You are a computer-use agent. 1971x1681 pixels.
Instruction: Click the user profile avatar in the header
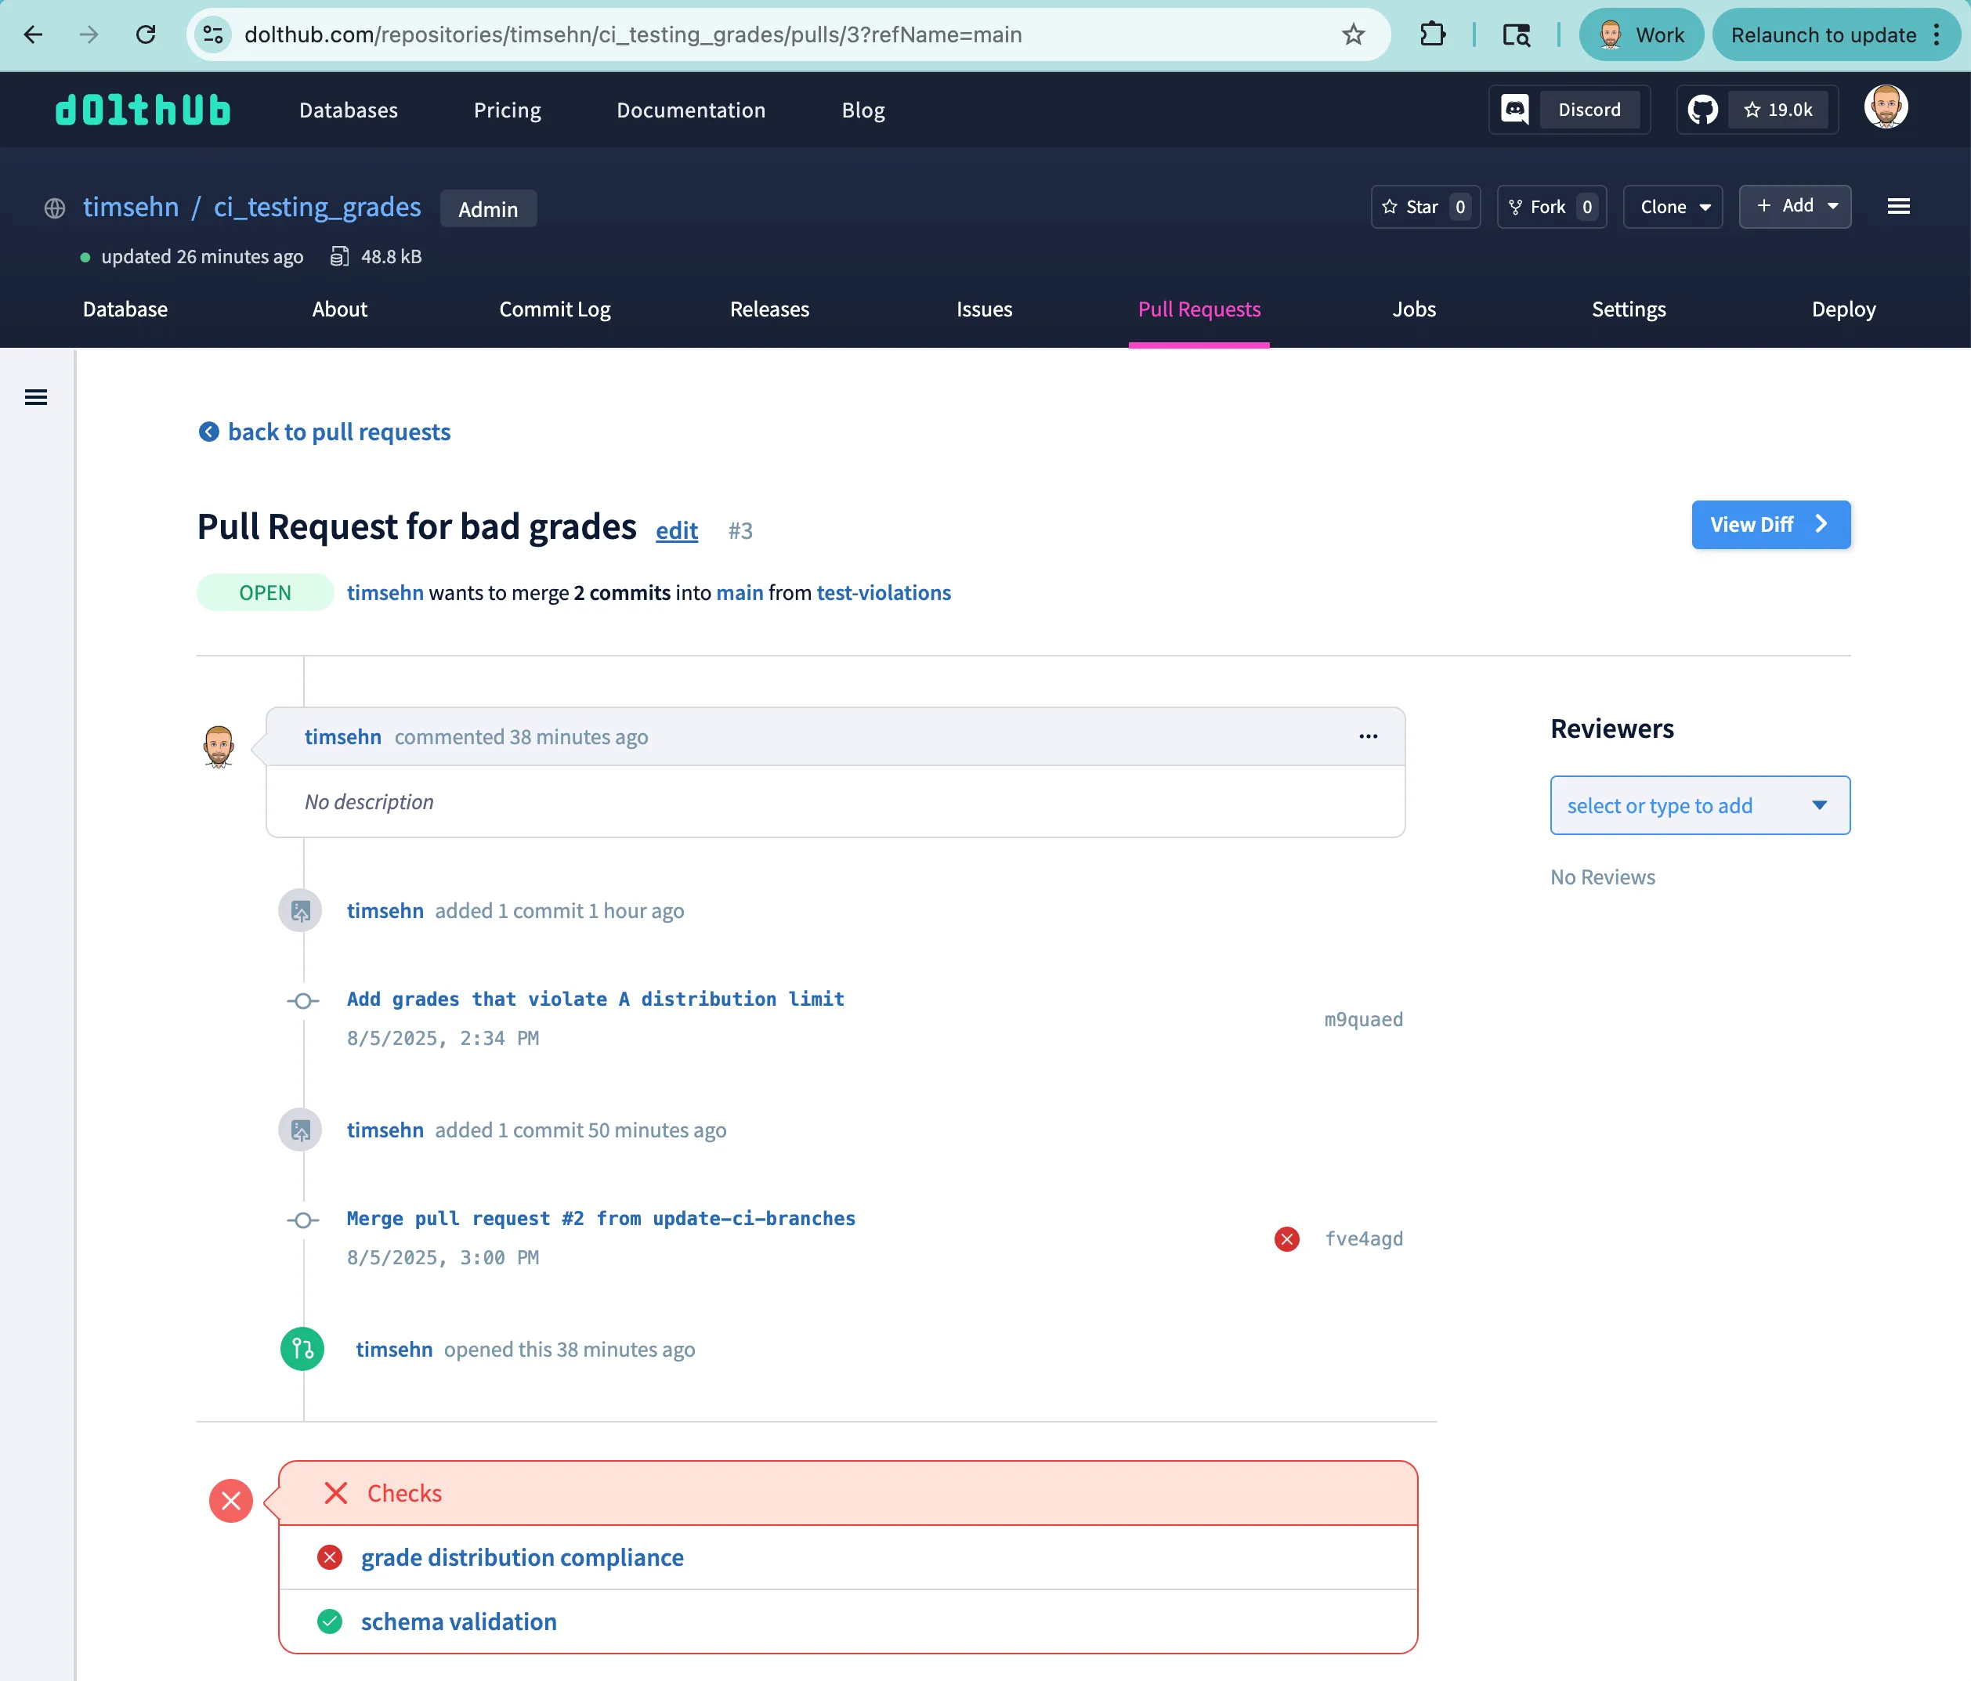pos(1886,107)
